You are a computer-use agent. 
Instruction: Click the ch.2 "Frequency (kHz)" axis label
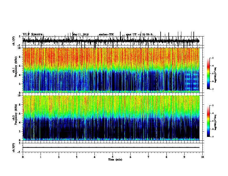pos(16,114)
